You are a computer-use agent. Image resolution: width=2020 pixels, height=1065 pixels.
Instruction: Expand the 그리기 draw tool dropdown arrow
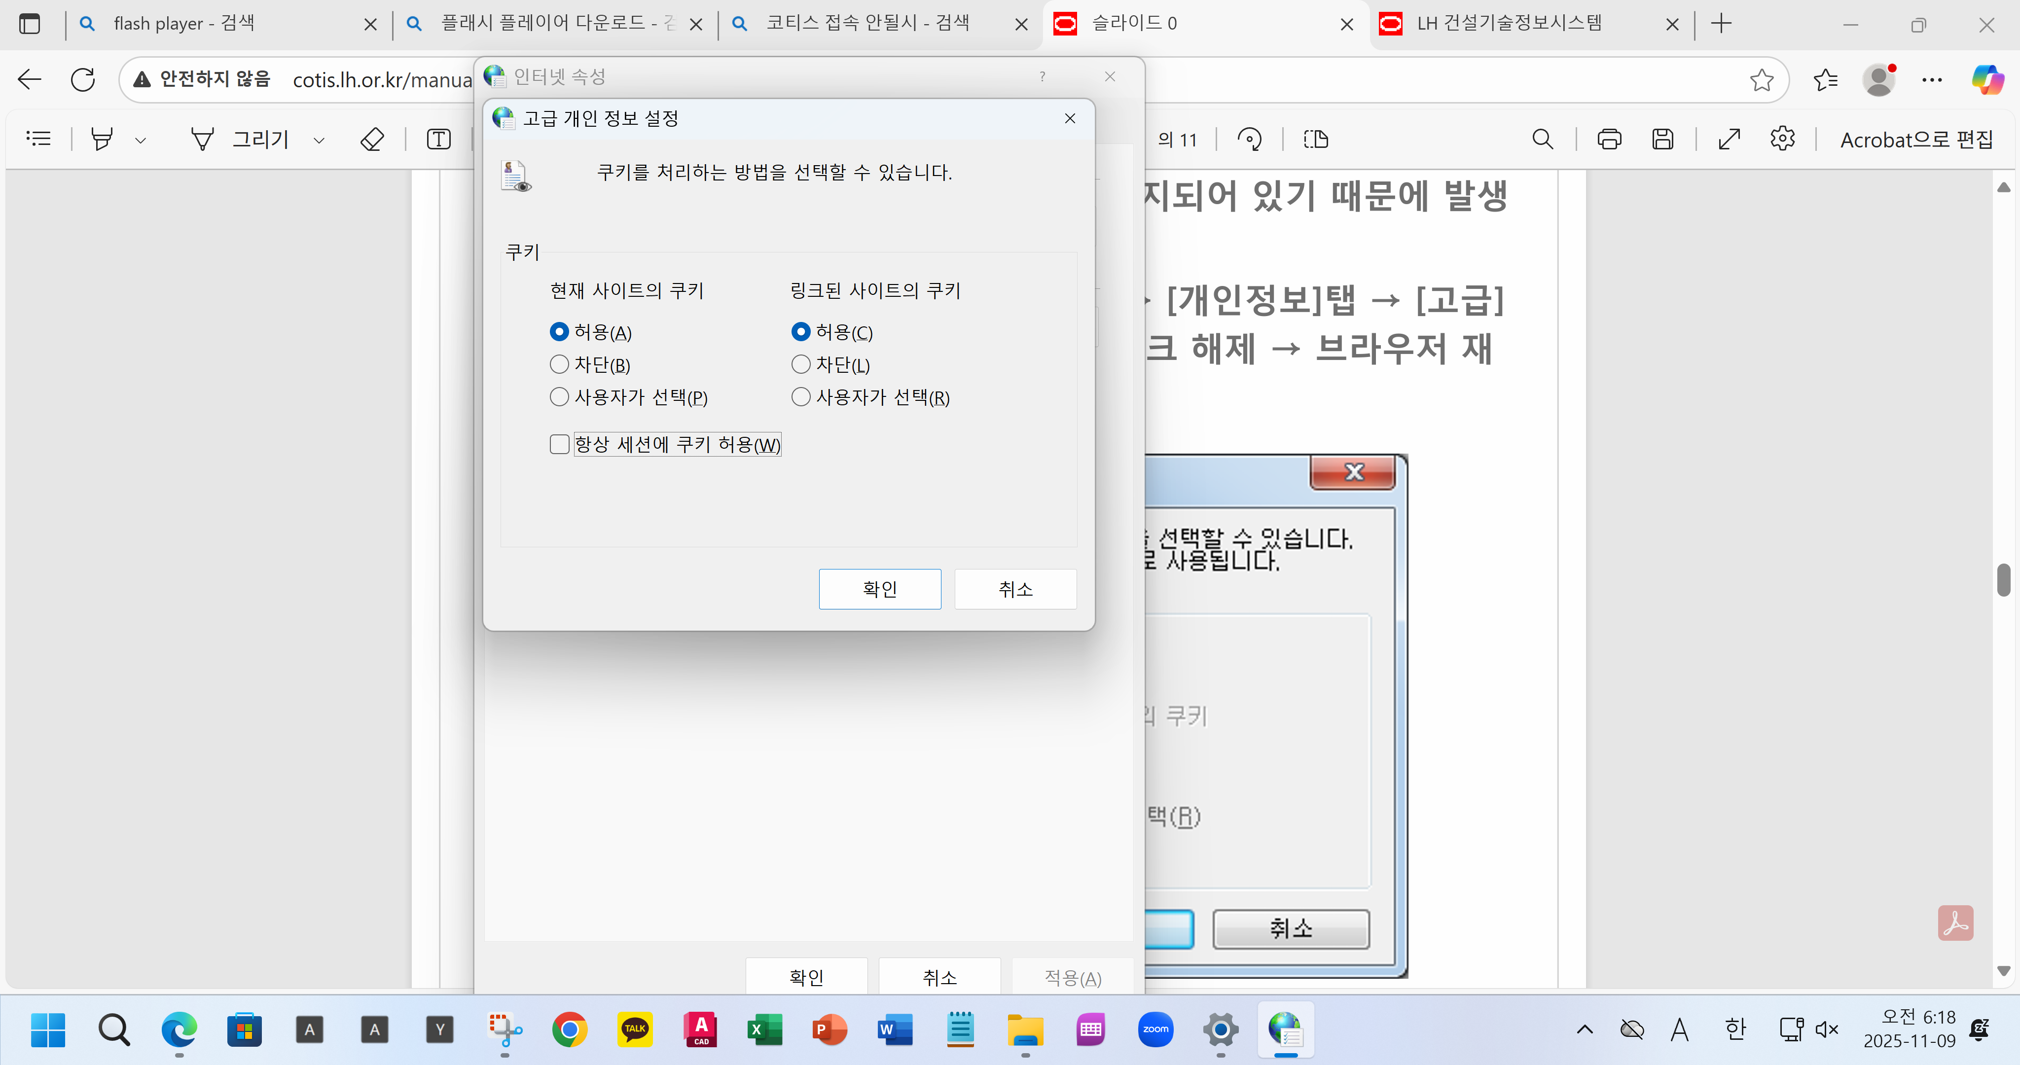319,141
